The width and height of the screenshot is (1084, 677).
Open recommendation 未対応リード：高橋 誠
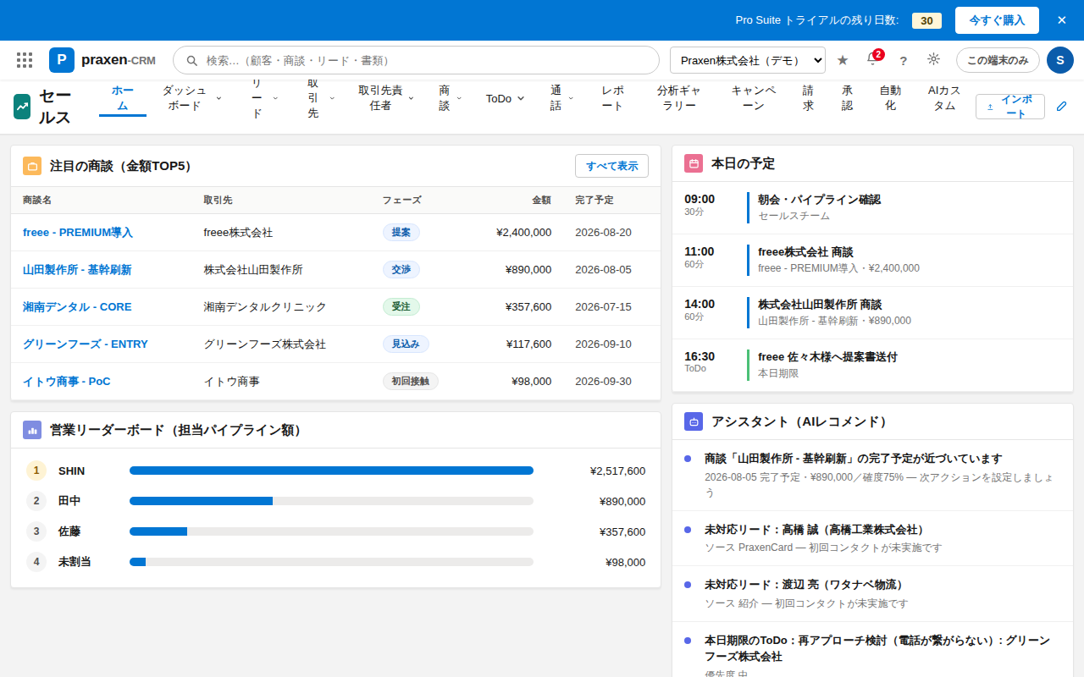click(872, 538)
